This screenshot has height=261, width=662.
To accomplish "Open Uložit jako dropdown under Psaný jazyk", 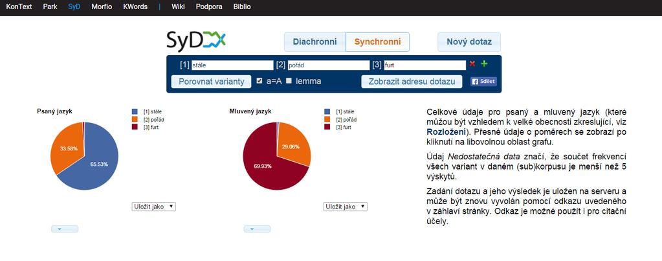I will coord(153,207).
